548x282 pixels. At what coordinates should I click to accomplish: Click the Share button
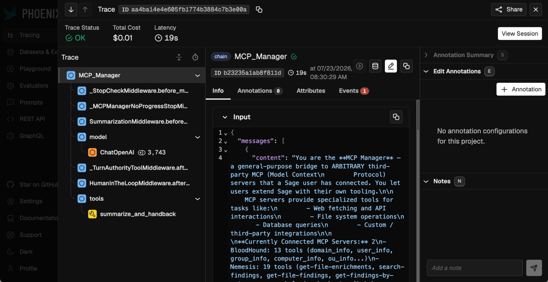point(509,10)
